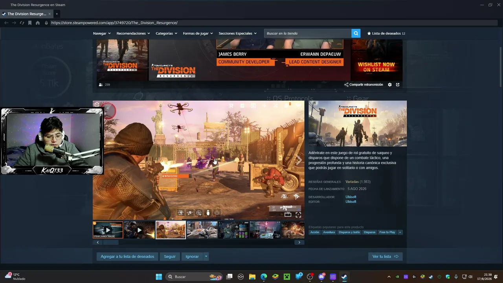The height and width of the screenshot is (283, 503).
Task: Open File Explorer from the taskbar
Action: [x=252, y=277]
